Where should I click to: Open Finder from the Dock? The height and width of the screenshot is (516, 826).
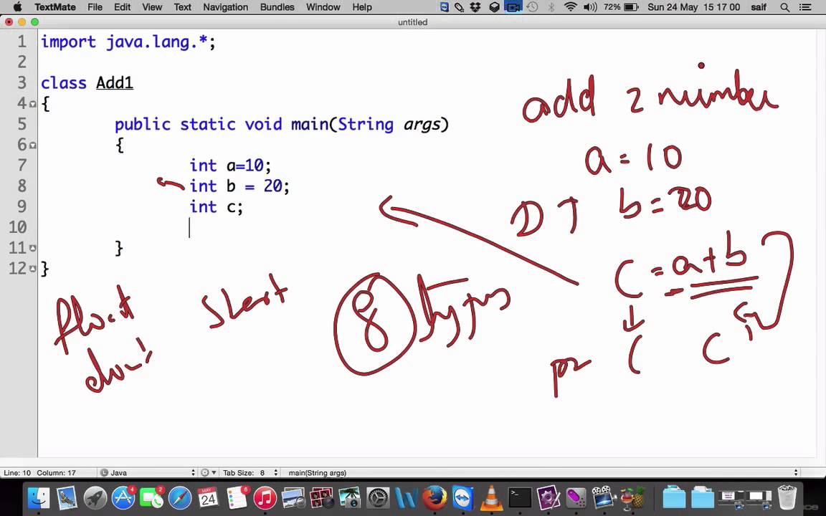click(x=39, y=497)
